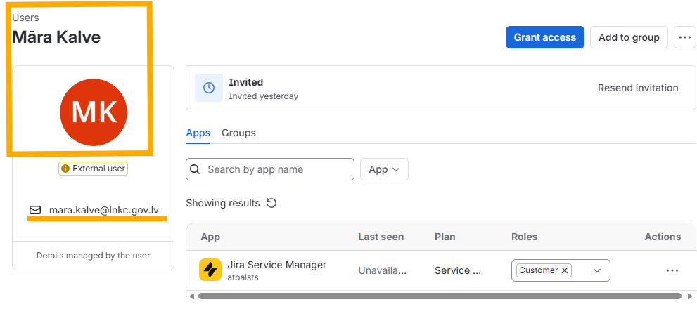697x309 pixels.
Task: Click the Search by app name field
Action: pyautogui.click(x=270, y=169)
